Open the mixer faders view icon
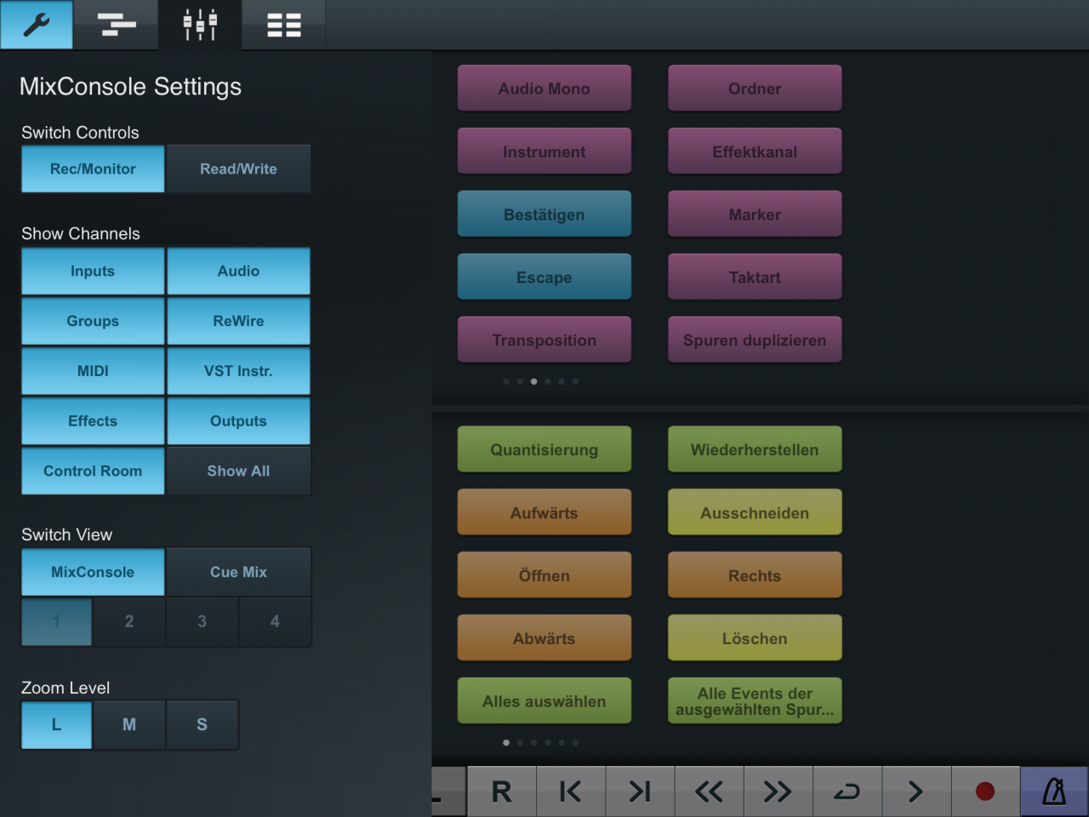Screen dimensions: 1089x817 click(200, 25)
